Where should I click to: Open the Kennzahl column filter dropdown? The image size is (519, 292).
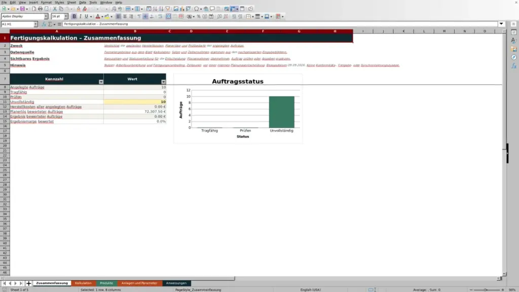tap(101, 82)
